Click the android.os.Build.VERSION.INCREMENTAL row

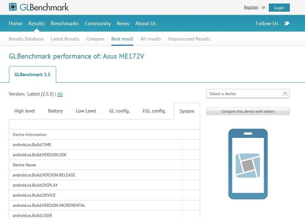point(105,205)
